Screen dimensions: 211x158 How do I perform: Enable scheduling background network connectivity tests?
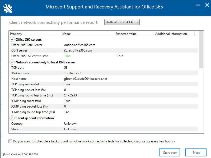10,141
